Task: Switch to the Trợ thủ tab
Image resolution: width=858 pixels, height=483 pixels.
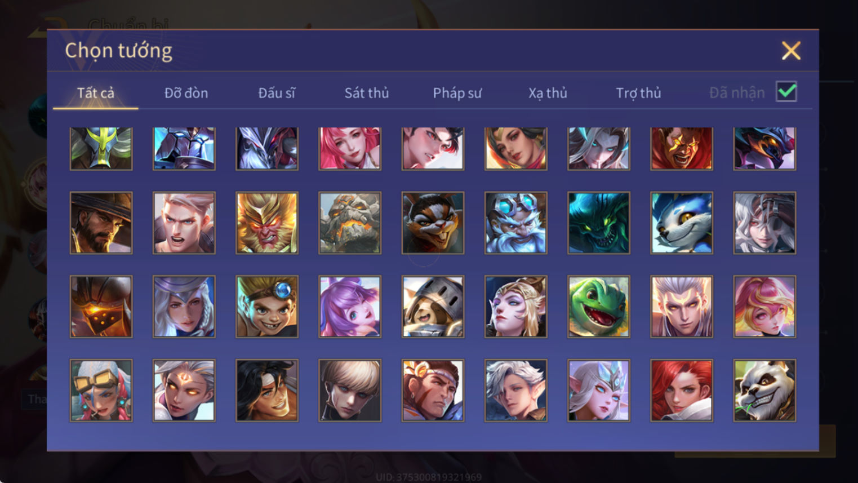Action: tap(638, 93)
